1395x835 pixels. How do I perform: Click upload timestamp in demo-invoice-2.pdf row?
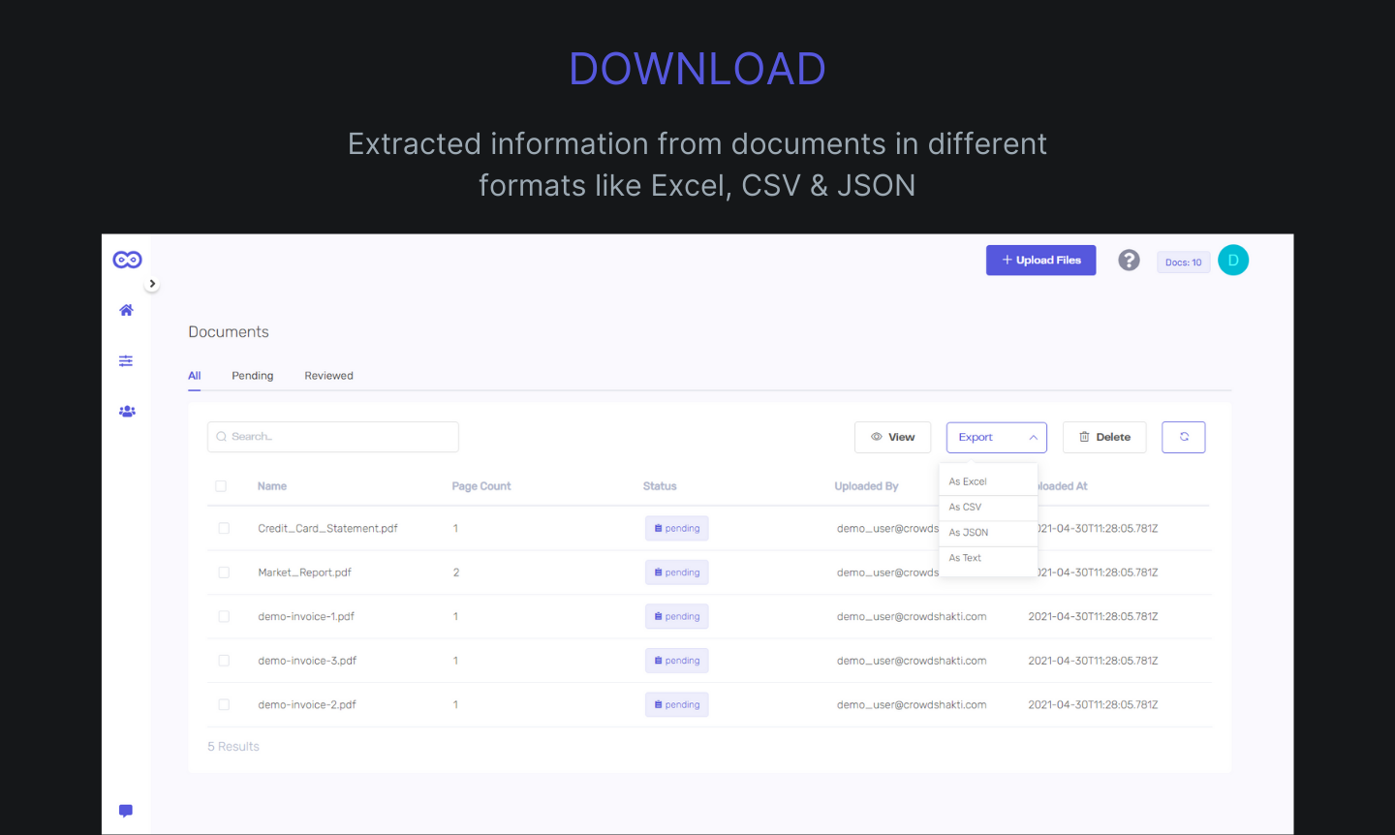pyautogui.click(x=1093, y=705)
